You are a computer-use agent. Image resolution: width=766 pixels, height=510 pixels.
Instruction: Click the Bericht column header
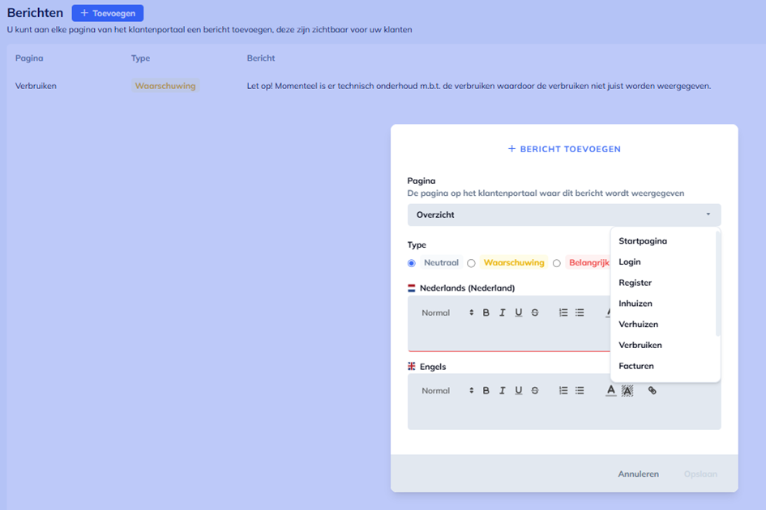click(261, 58)
